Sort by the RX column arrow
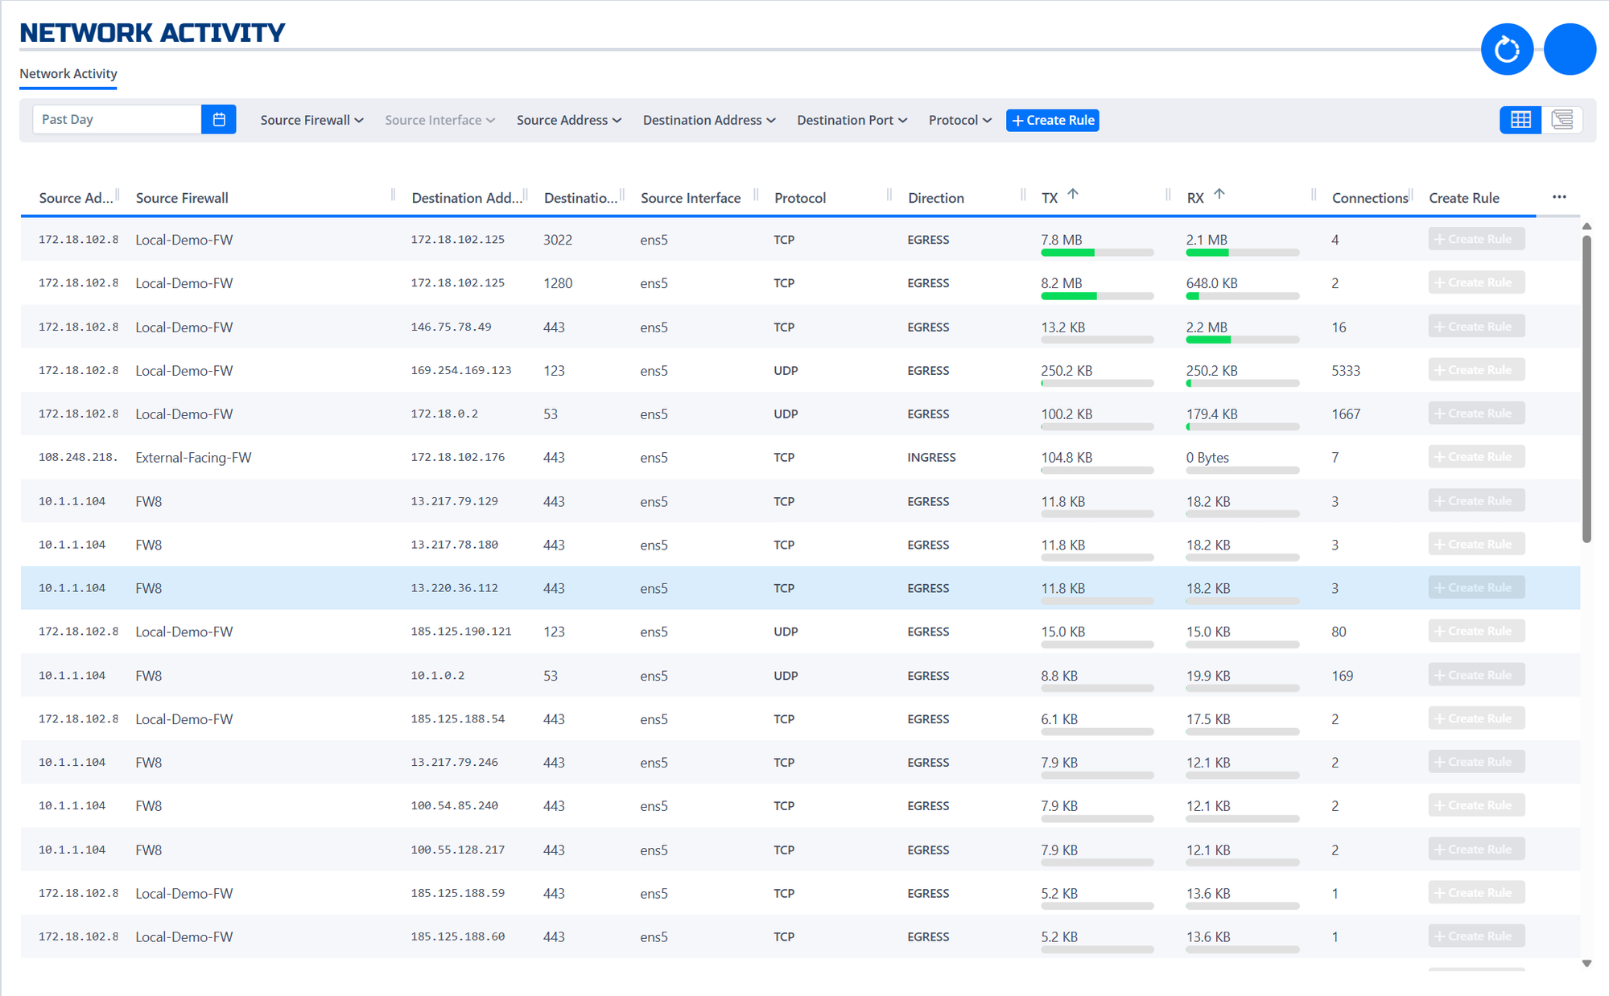Screen dimensions: 1609x996 point(1219,194)
